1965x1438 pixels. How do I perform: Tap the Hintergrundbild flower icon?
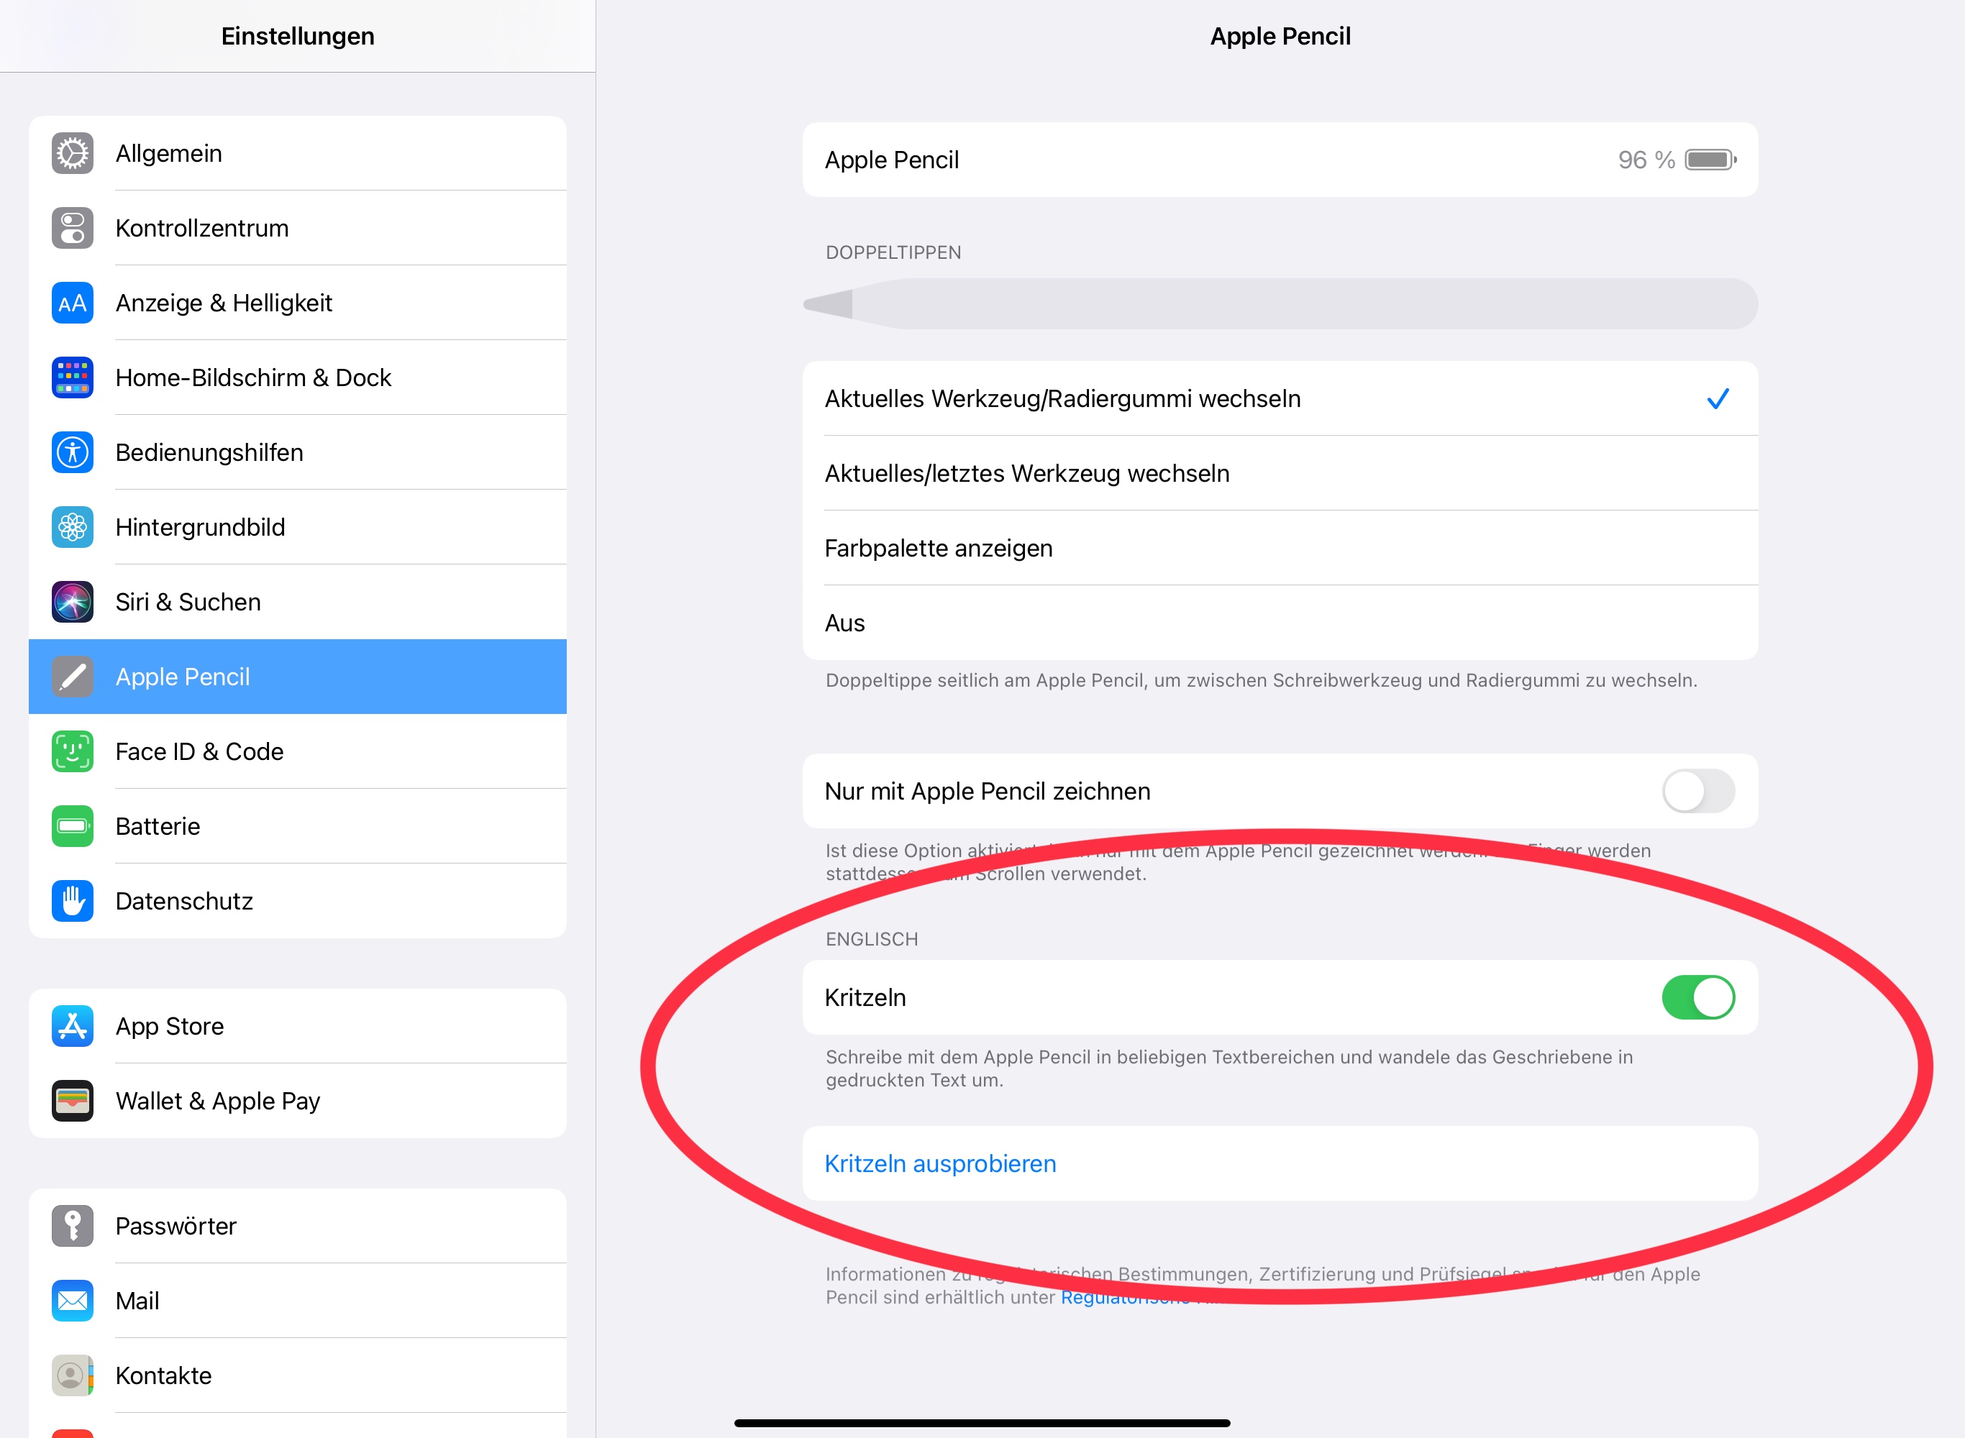72,528
